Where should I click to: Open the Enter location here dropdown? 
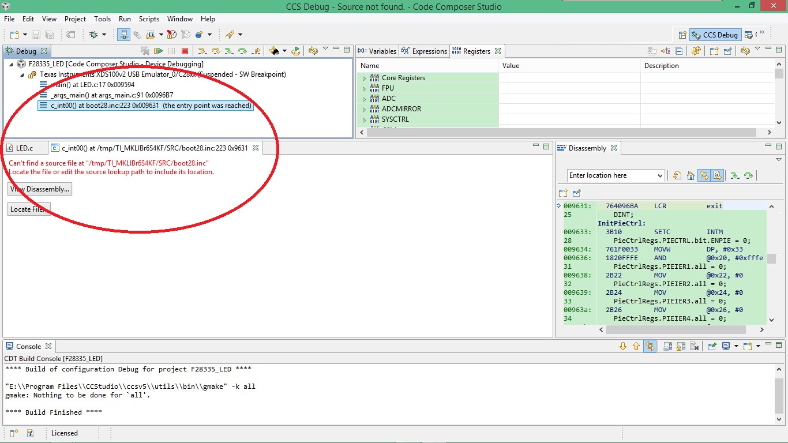coord(660,175)
